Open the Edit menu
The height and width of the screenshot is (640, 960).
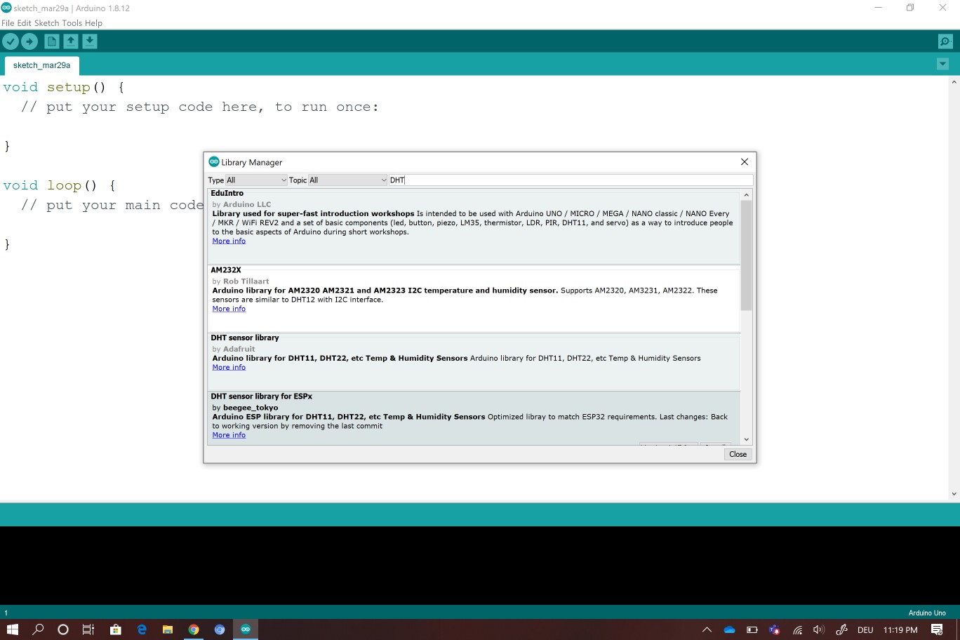(x=25, y=23)
